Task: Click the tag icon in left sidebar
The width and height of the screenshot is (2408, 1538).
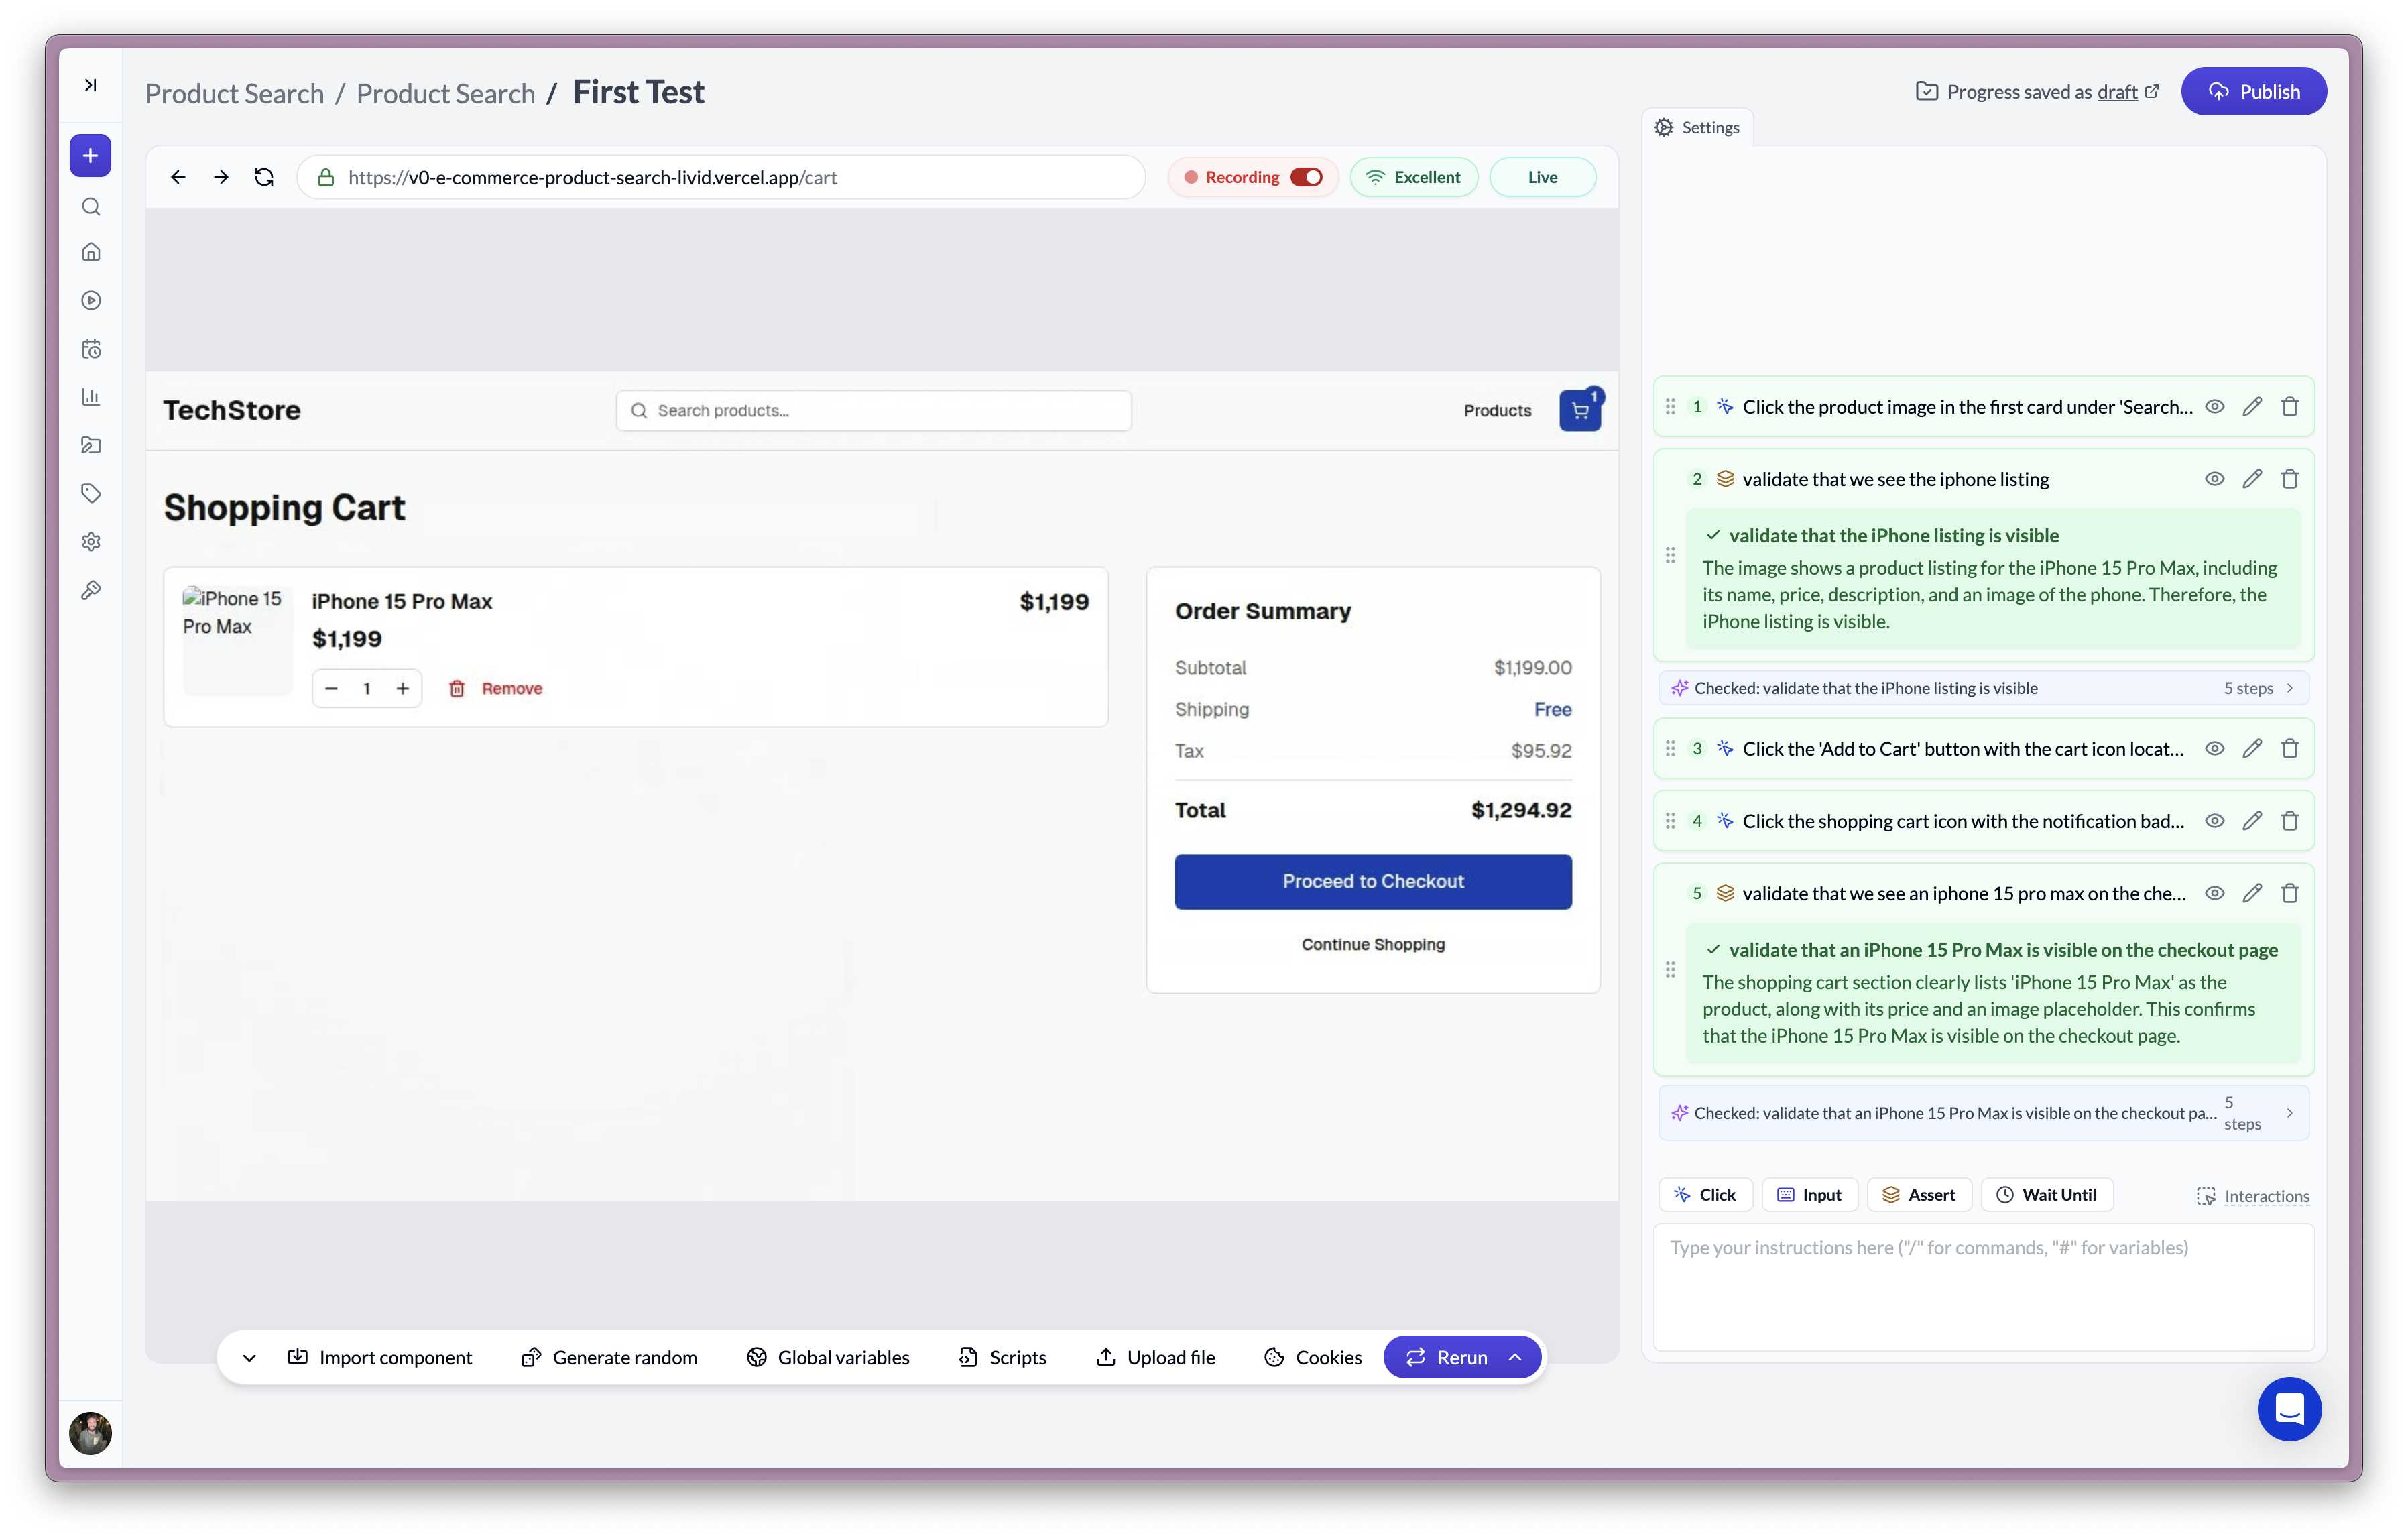Action: pyautogui.click(x=91, y=493)
